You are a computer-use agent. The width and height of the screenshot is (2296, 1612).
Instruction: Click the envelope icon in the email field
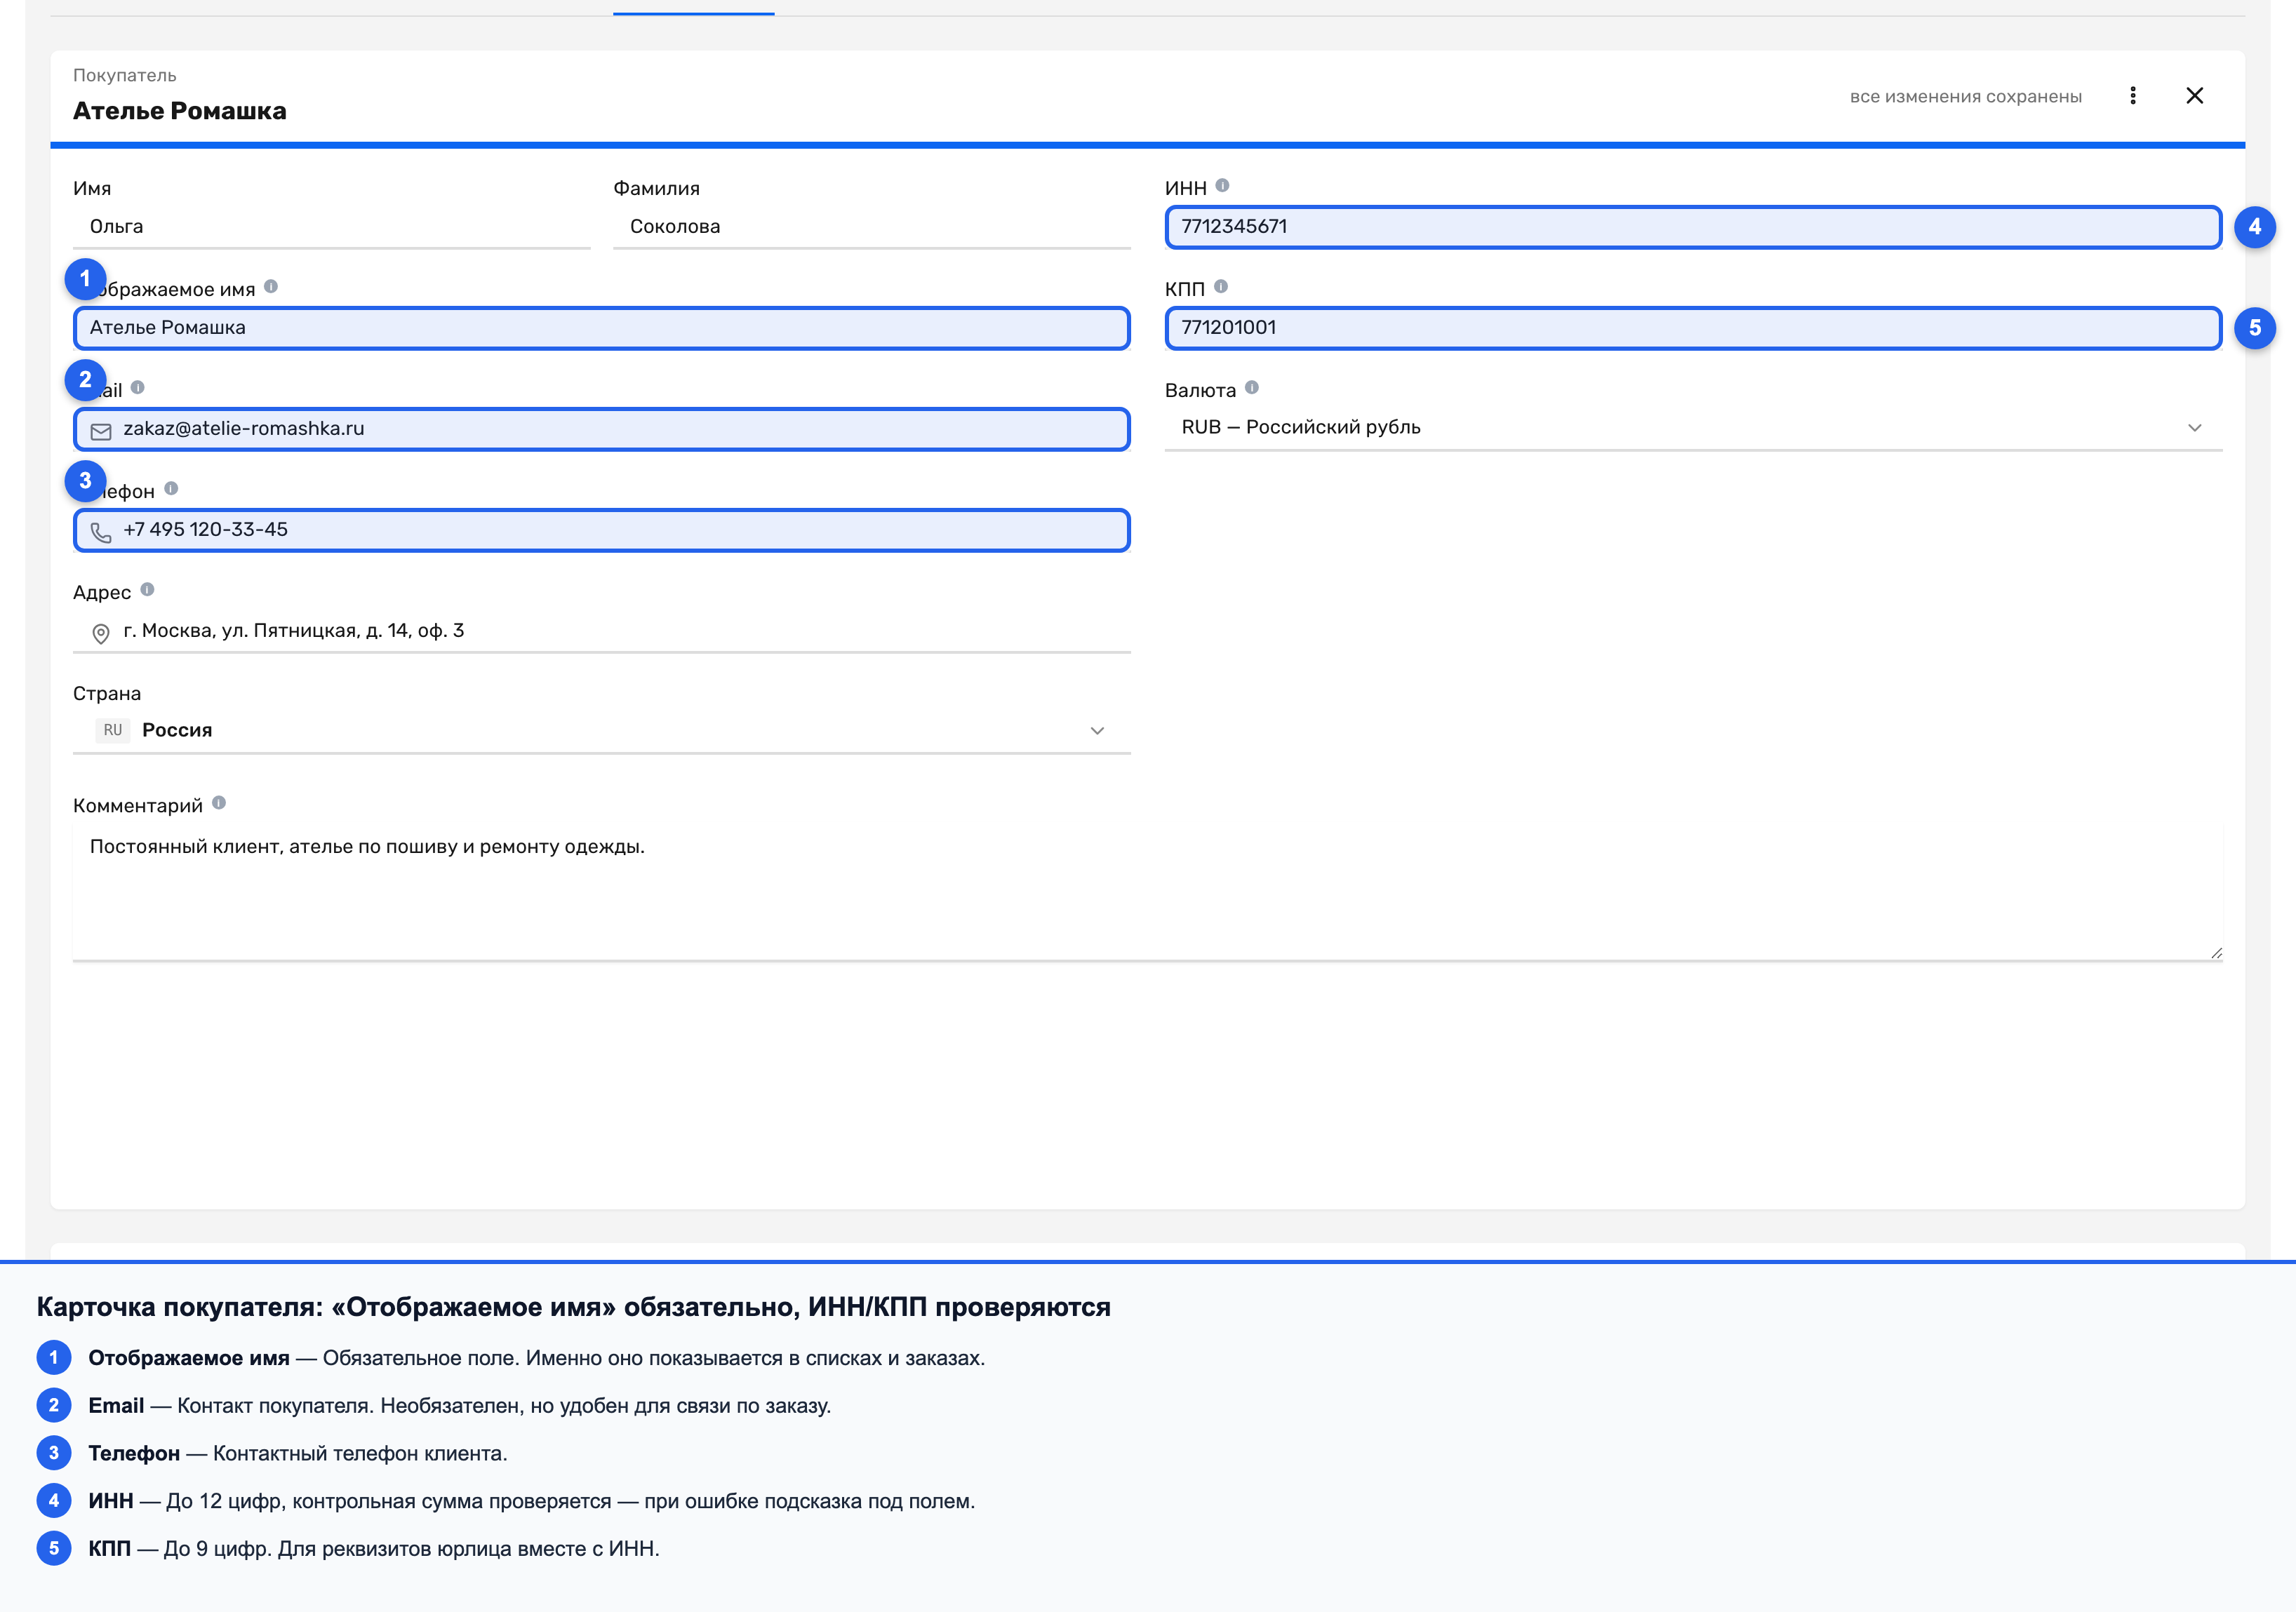pyautogui.click(x=101, y=431)
